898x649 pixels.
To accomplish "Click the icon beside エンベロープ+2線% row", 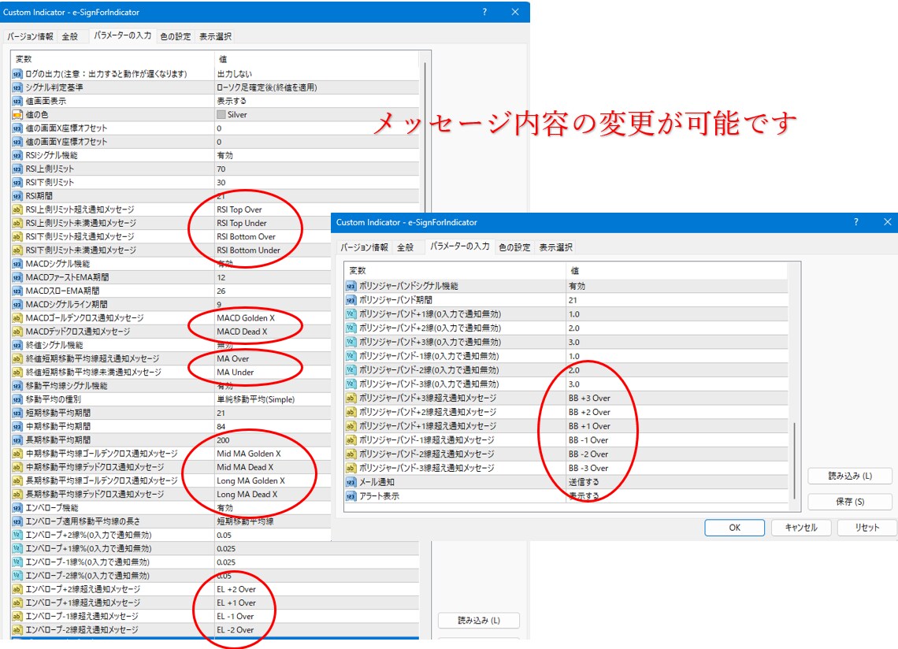I will pyautogui.click(x=17, y=535).
